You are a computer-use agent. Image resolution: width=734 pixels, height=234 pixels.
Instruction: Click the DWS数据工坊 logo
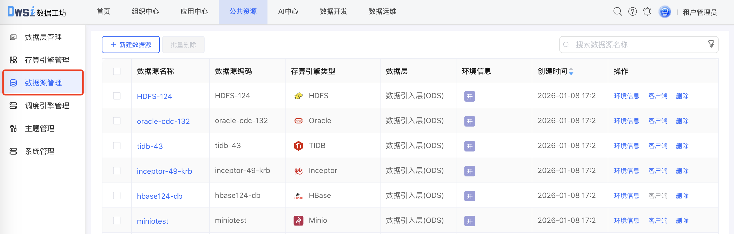click(37, 12)
